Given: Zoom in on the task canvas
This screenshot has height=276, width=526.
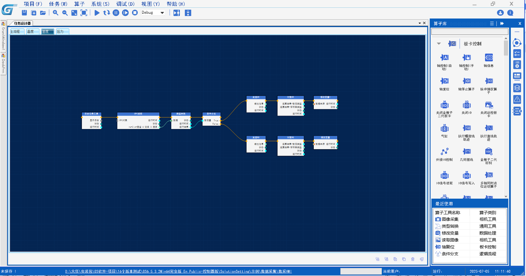Looking at the screenshot, I should (x=56, y=13).
